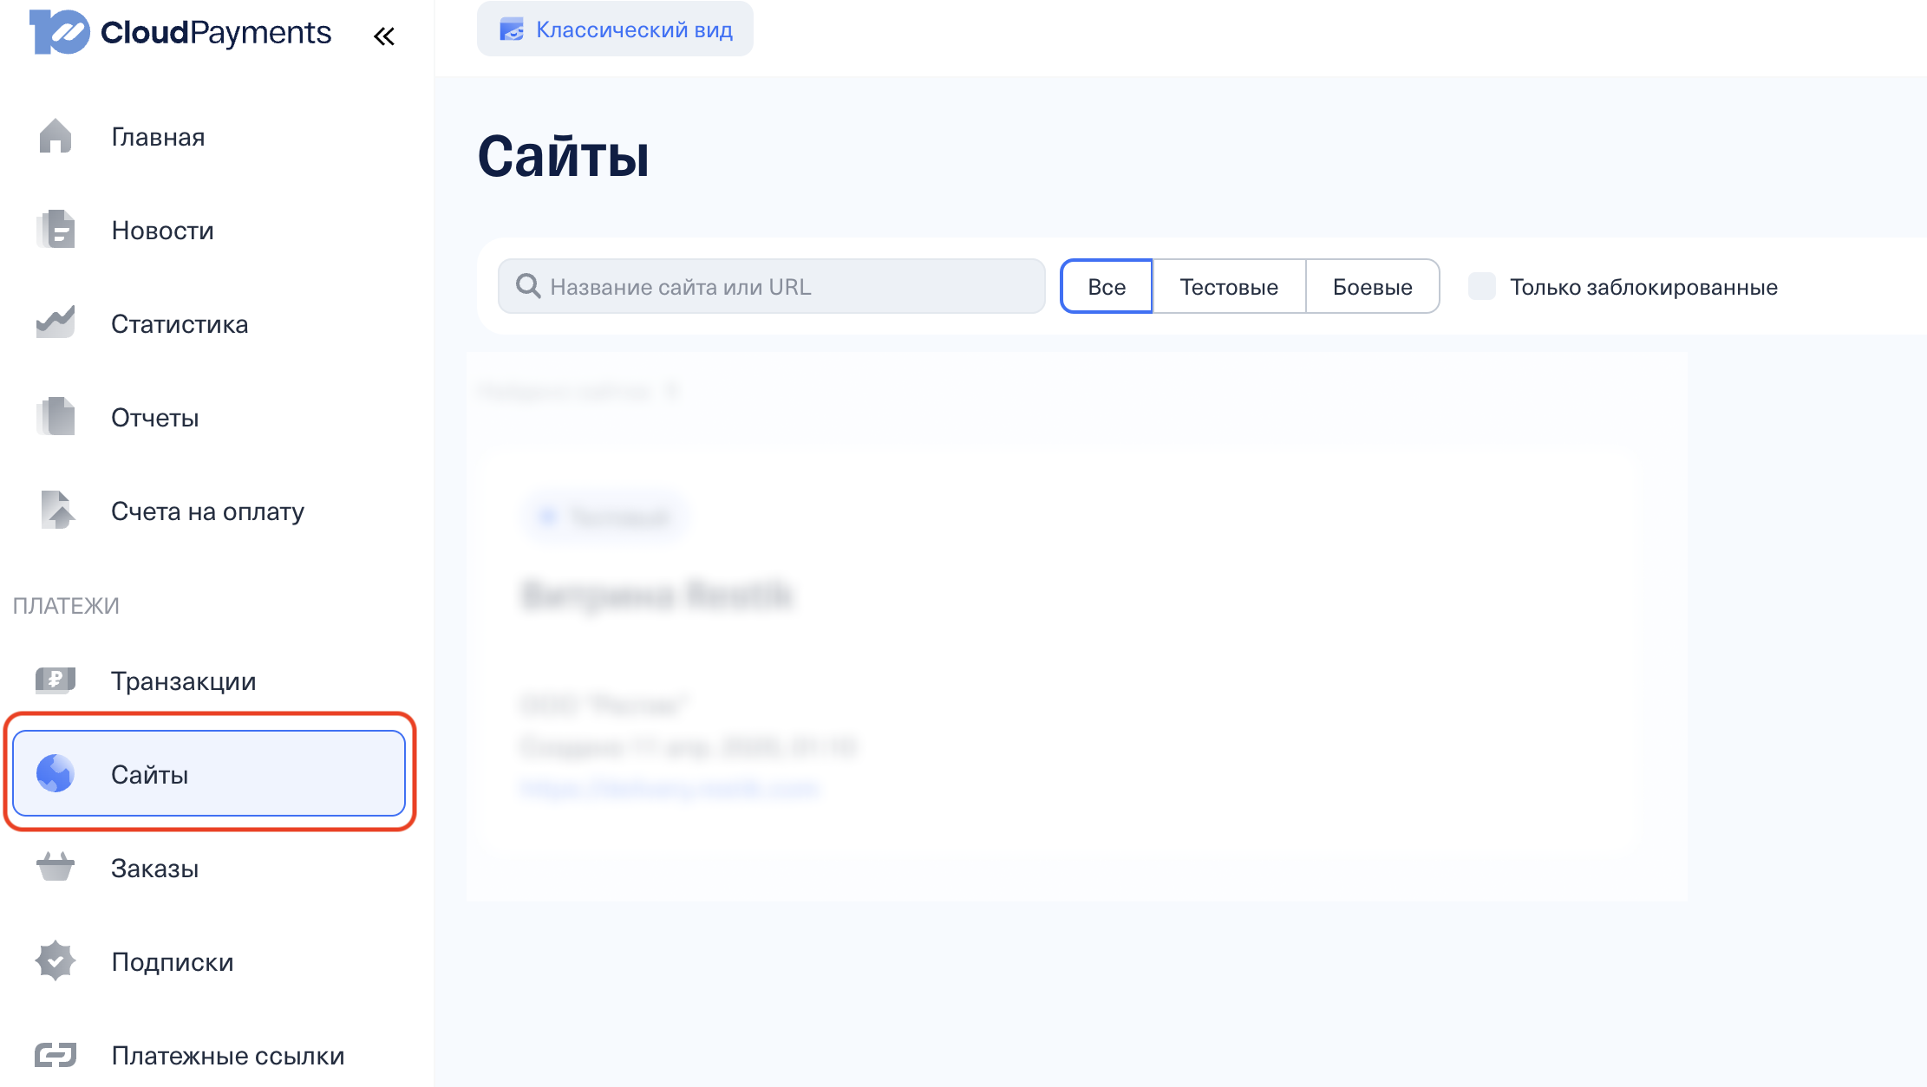Click the home icon next to Главная
This screenshot has width=1927, height=1087.
click(x=56, y=136)
